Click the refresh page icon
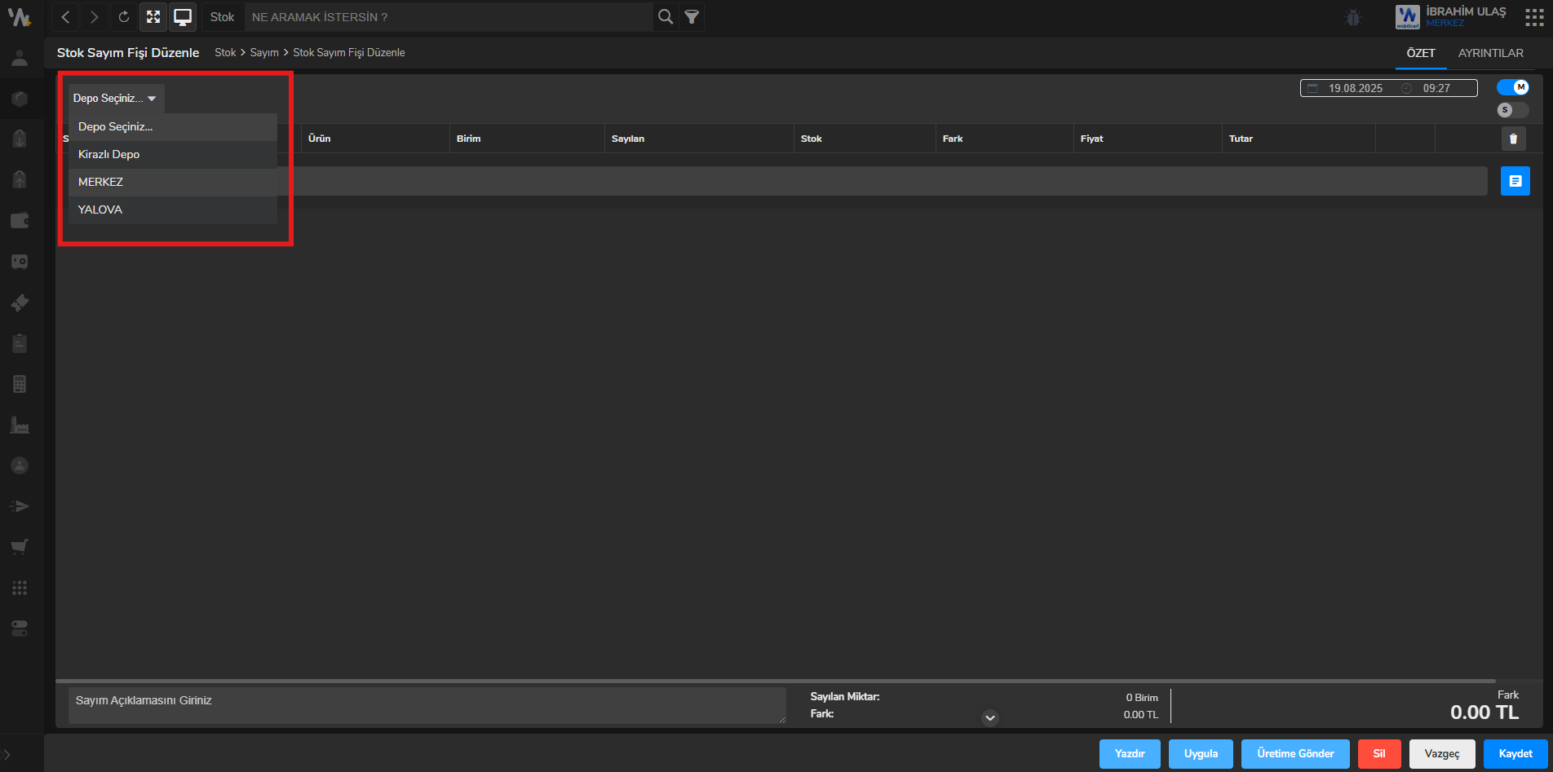 coord(123,17)
